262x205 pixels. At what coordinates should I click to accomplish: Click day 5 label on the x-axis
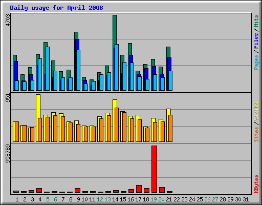pos(48,199)
